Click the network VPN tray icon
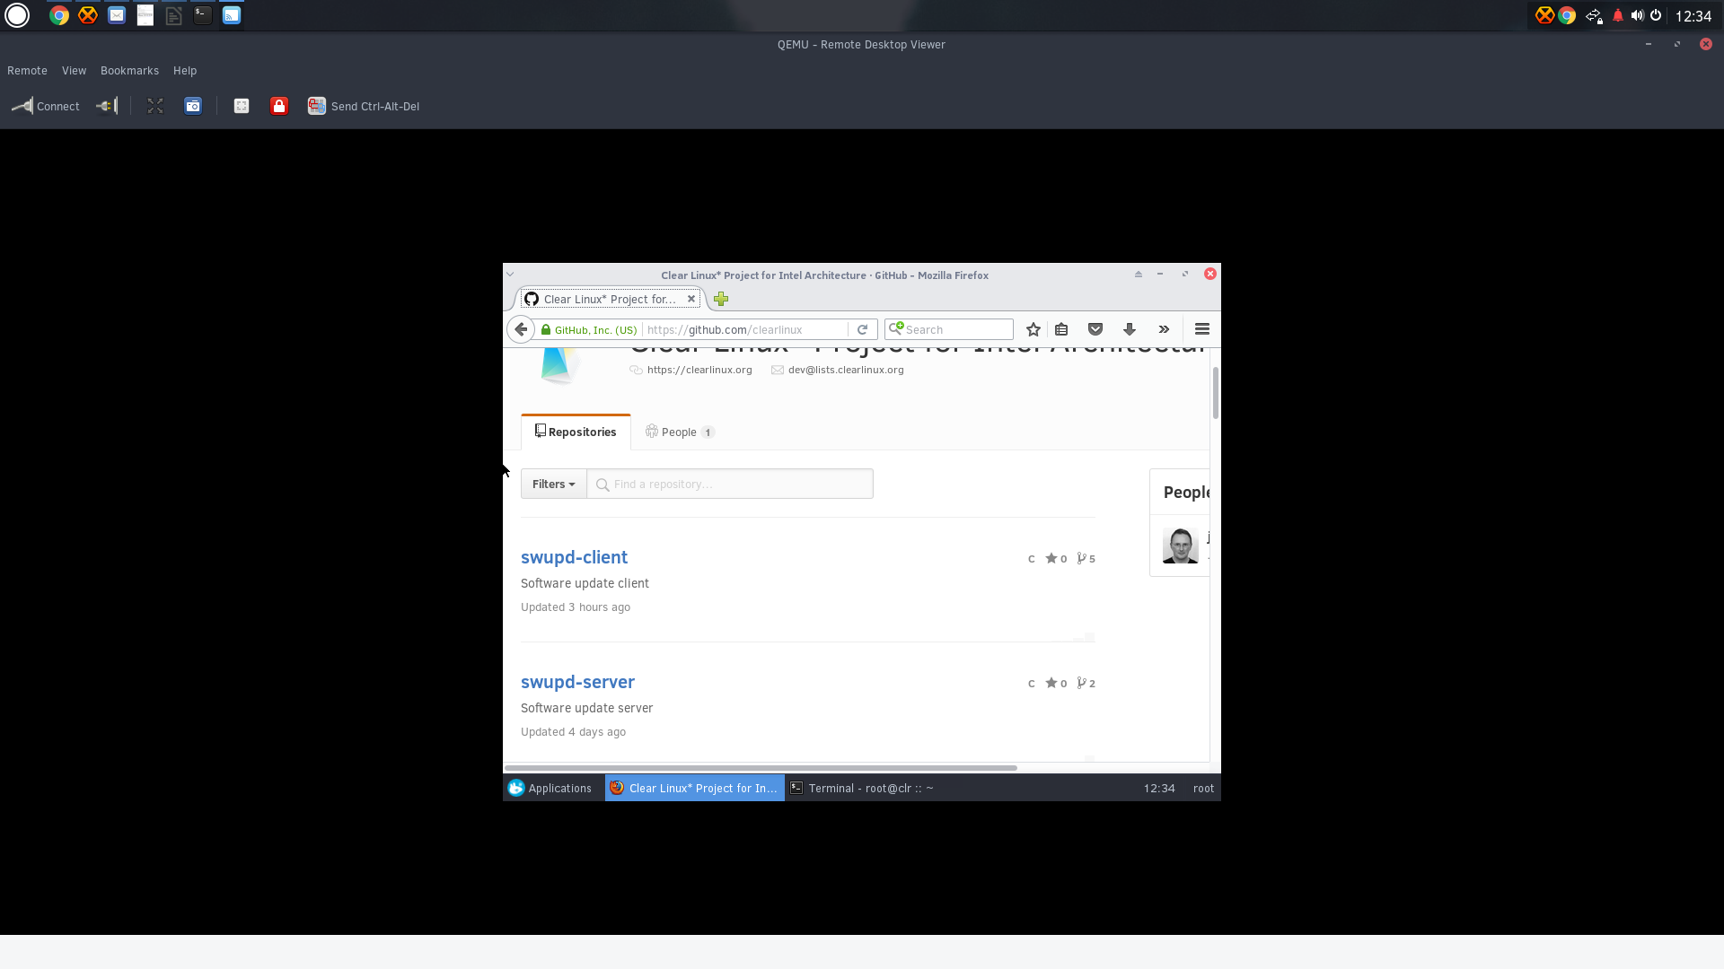1724x969 pixels. pos(1594,15)
